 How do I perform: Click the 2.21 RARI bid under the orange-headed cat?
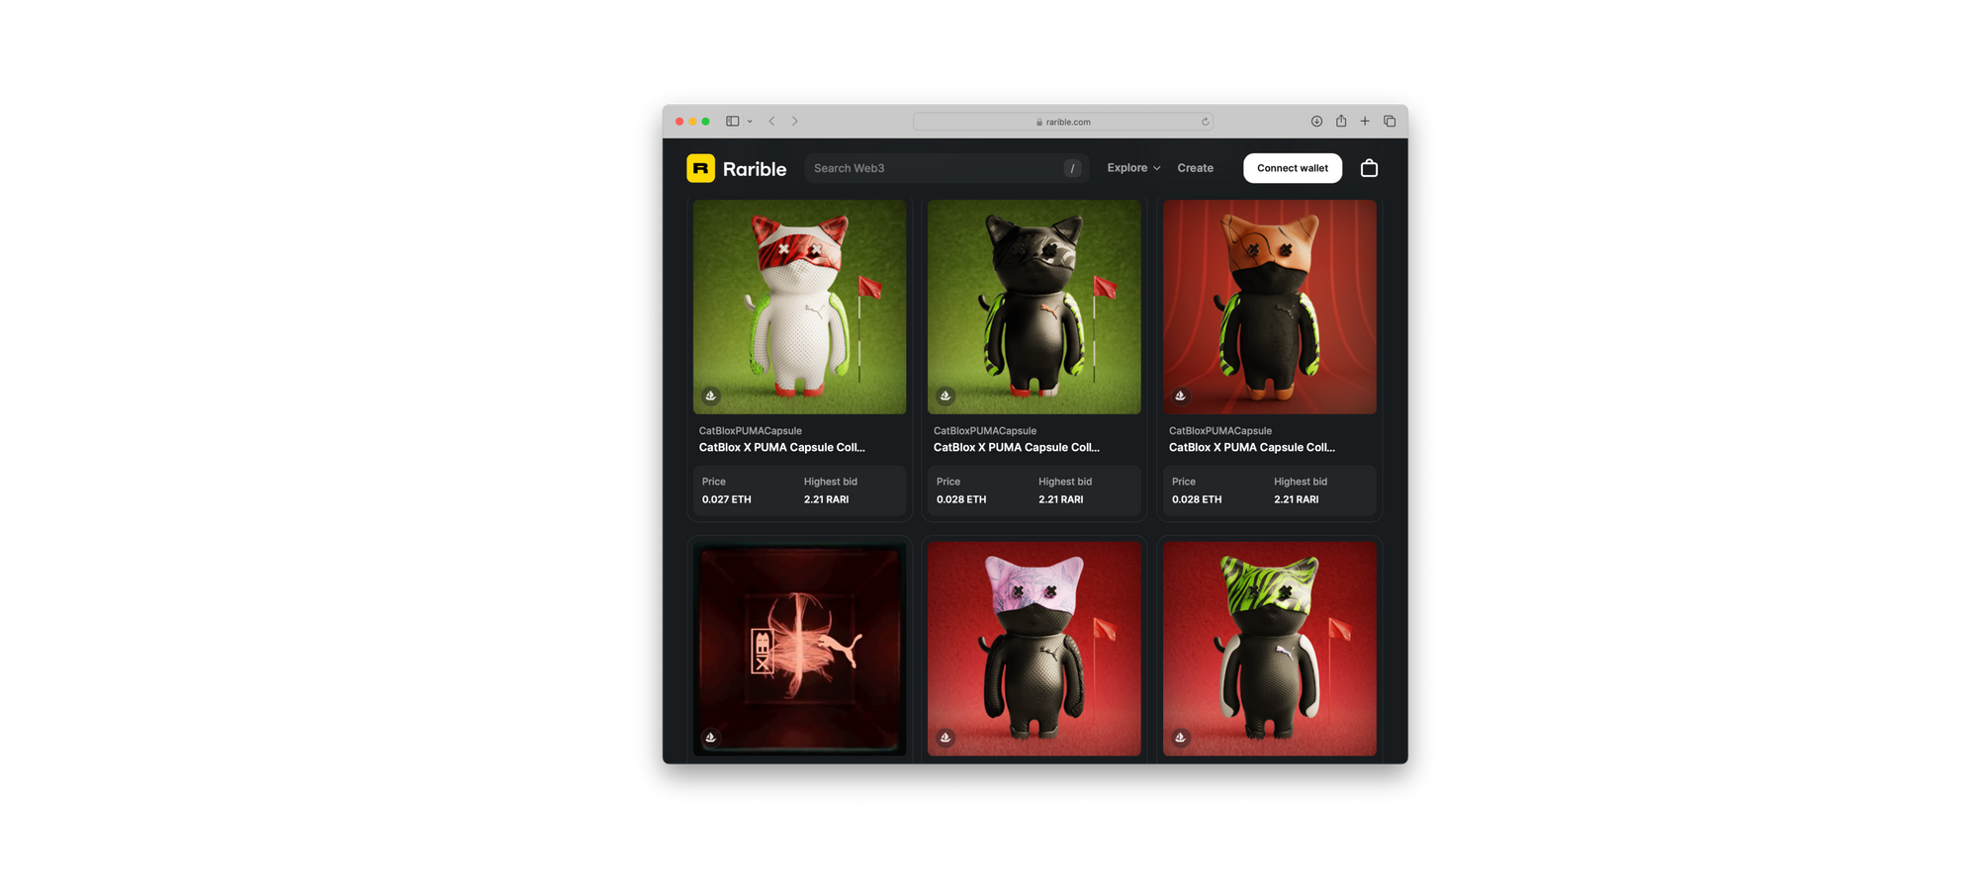point(1297,499)
